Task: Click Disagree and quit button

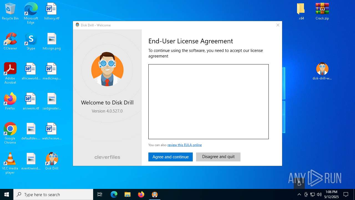Action: tap(218, 157)
